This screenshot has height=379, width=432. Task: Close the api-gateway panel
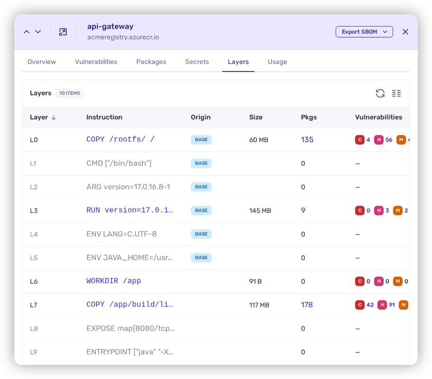405,32
